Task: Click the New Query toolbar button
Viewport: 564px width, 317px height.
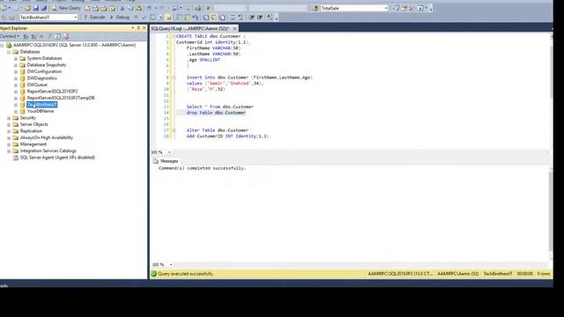Action: point(67,8)
